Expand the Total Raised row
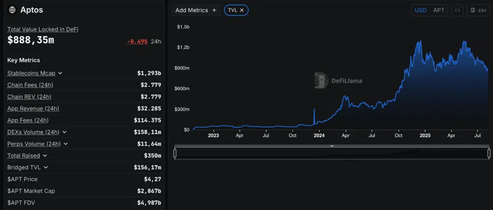The height and width of the screenshot is (210, 493). point(45,156)
